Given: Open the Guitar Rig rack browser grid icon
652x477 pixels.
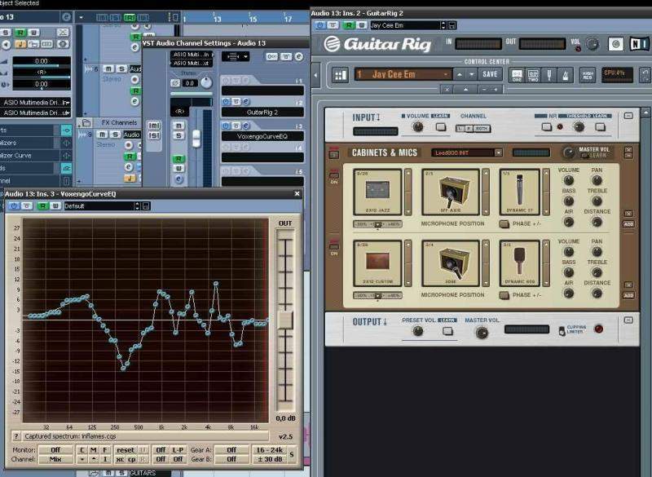Looking at the screenshot, I should point(340,75).
